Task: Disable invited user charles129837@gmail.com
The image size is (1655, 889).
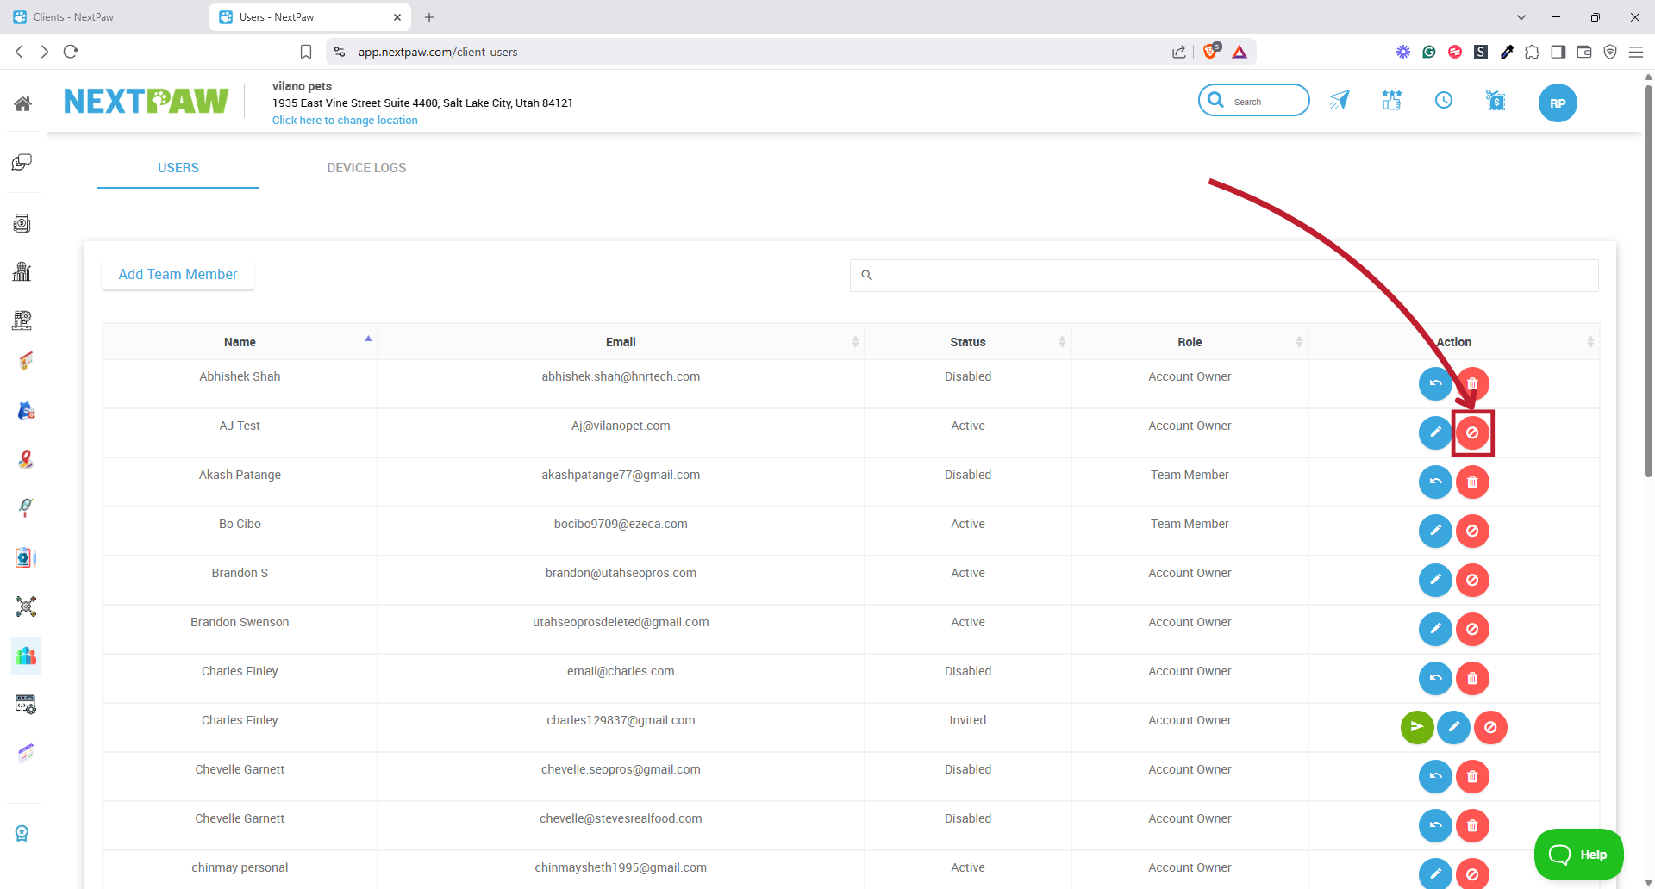Action: pyautogui.click(x=1490, y=727)
